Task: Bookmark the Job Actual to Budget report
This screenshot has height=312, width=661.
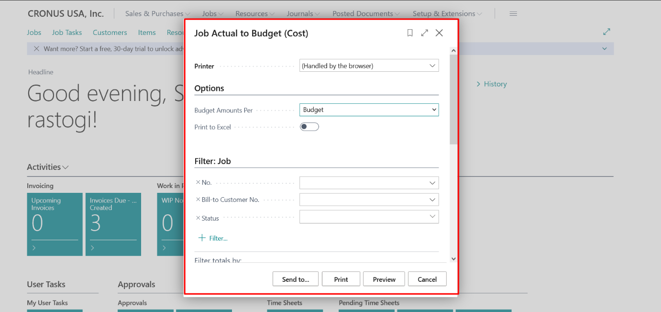Action: click(x=410, y=33)
